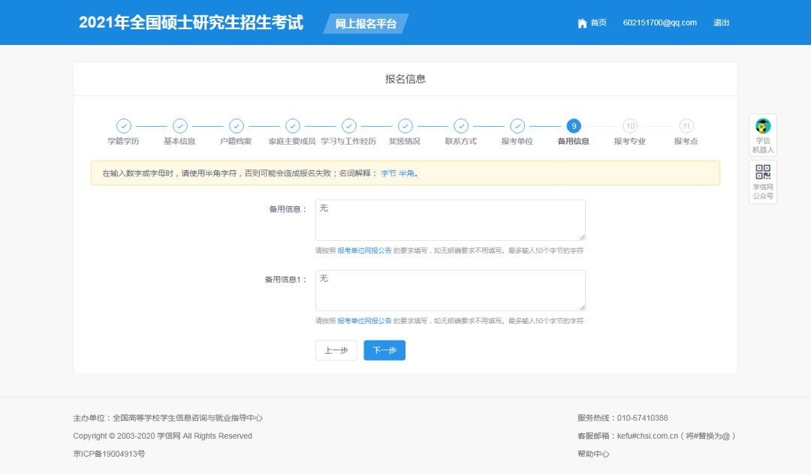Click the 奖惩情况 step checkmark
The image size is (811, 474).
pyautogui.click(x=405, y=127)
